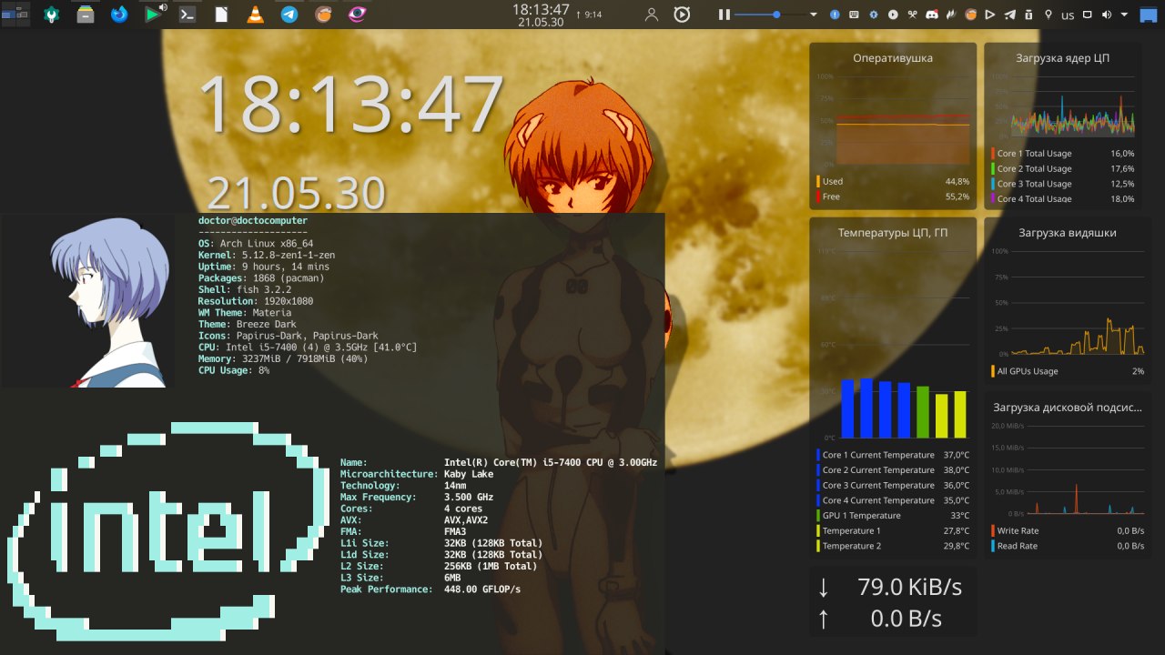
Task: Open the green play-arrow media app
Action: [154, 14]
